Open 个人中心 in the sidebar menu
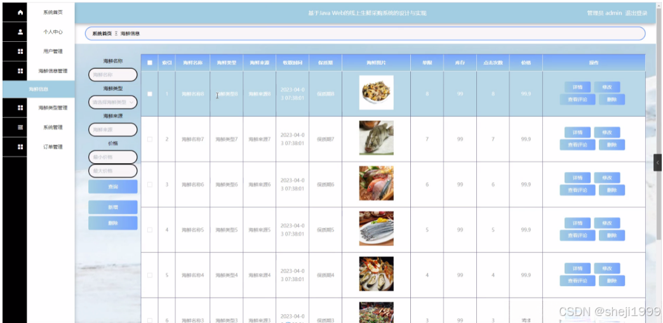Viewport: 663px width, 323px height. pos(53,32)
